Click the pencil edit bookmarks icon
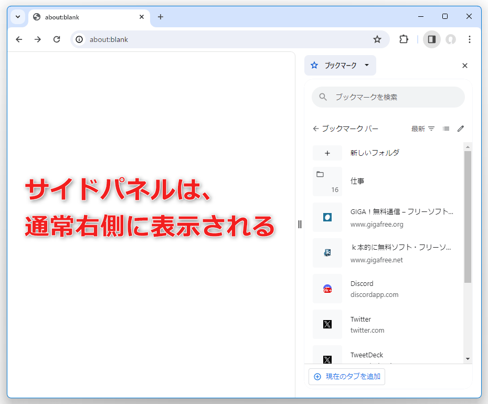This screenshot has width=488, height=404. 461,129
